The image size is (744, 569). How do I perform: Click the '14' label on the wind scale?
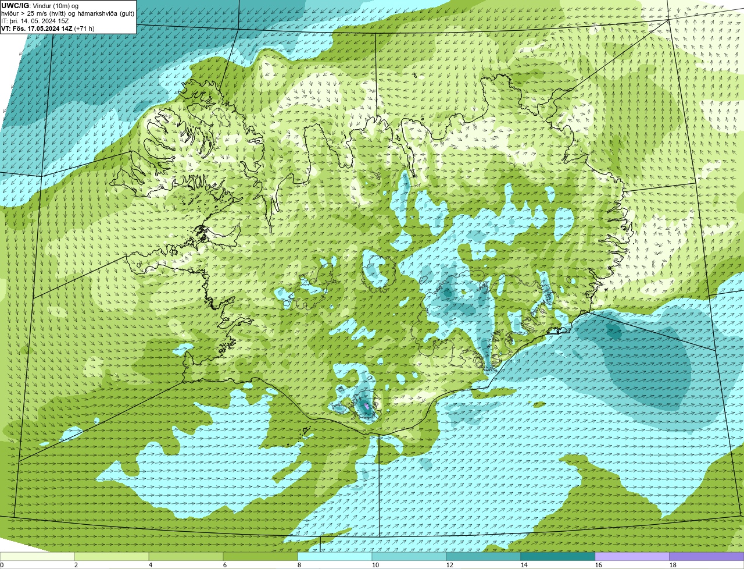pyautogui.click(x=524, y=565)
